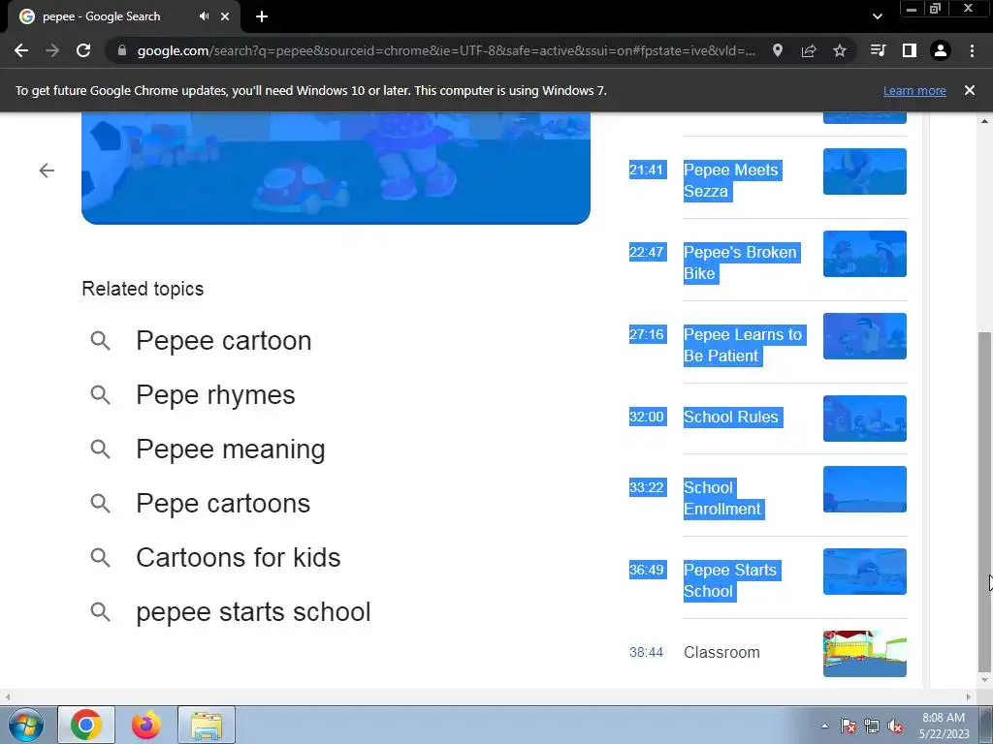
Task: Jump to chapter Pepee Meets Sezza
Action: click(732, 181)
